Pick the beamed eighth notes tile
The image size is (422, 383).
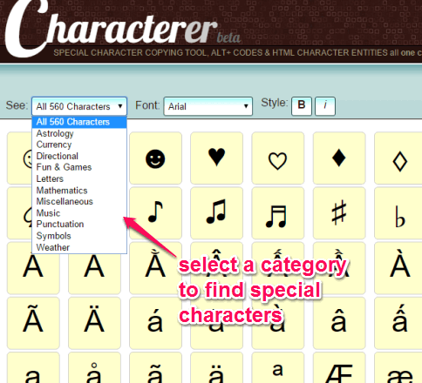point(217,213)
